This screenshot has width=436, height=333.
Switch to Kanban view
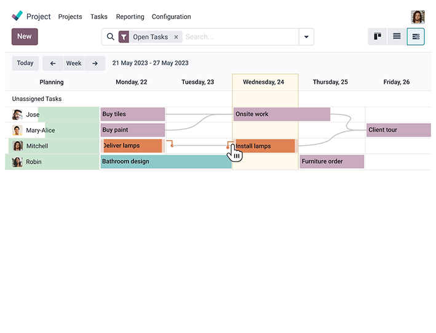[x=378, y=37]
